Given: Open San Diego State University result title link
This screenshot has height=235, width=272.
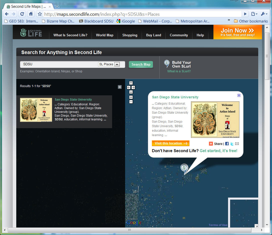Looking at the screenshot, I should click(x=73, y=100).
